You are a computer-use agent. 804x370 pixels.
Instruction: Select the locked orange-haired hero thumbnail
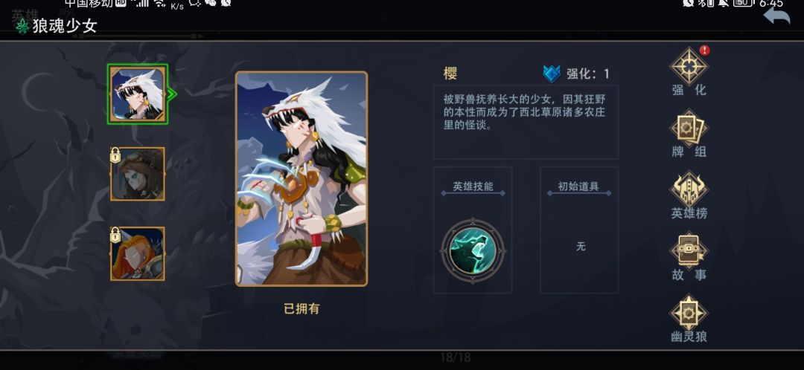[x=138, y=254]
